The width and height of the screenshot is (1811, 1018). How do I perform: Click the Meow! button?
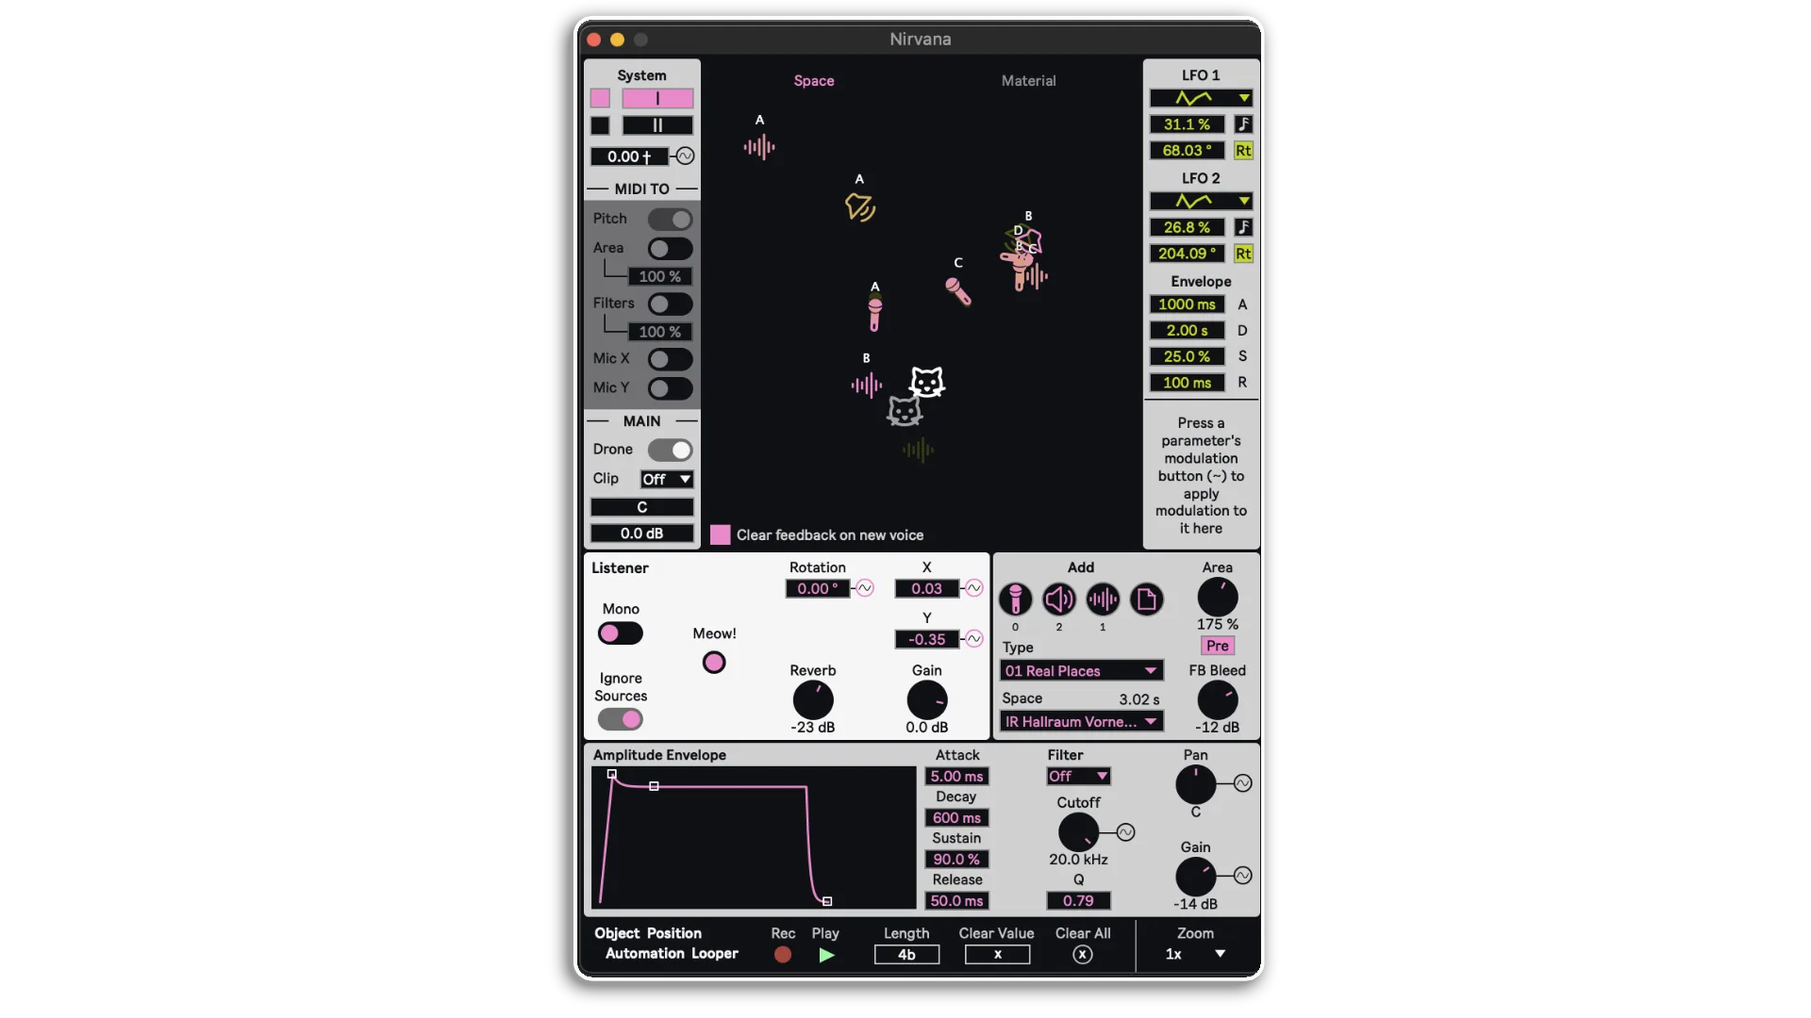tap(714, 663)
